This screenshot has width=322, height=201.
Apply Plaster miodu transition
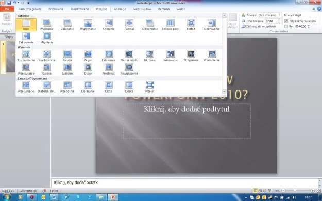[129, 56]
